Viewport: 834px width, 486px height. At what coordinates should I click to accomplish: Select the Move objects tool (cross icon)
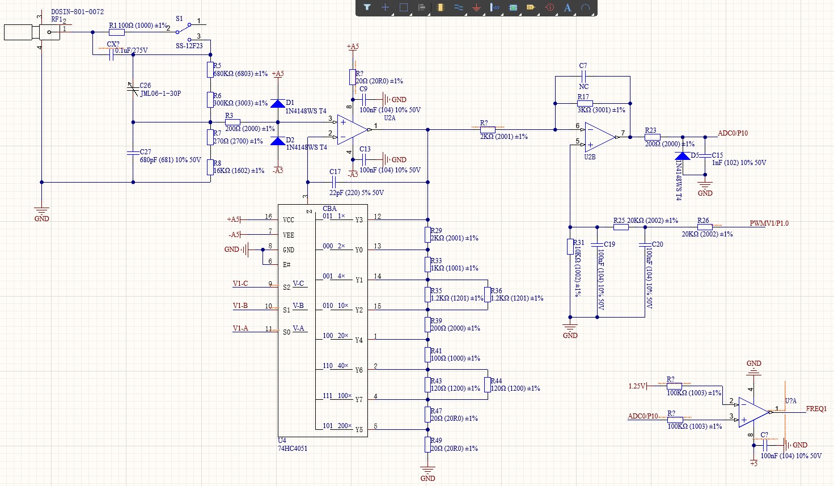tap(385, 7)
